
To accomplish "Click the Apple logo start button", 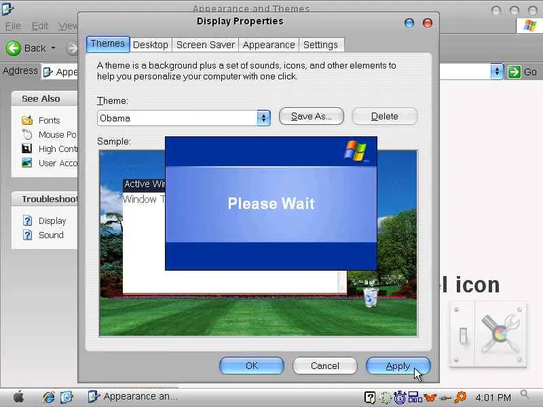I will 19,397.
